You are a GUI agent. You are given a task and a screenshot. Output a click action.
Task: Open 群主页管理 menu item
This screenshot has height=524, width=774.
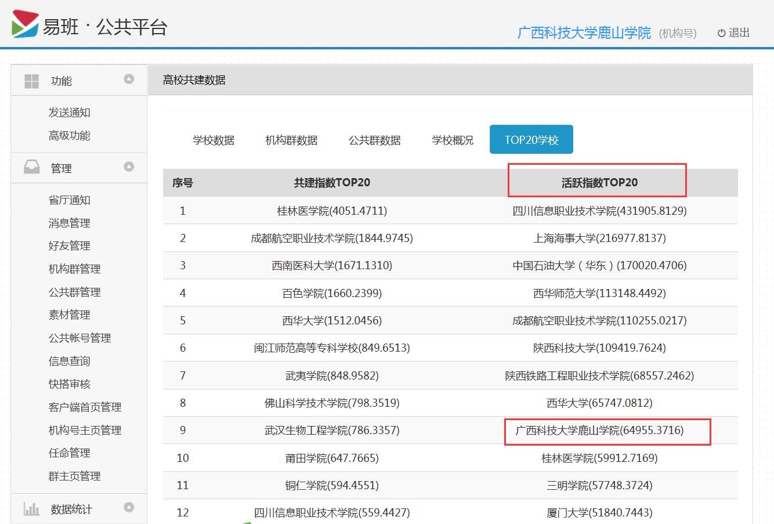[75, 476]
